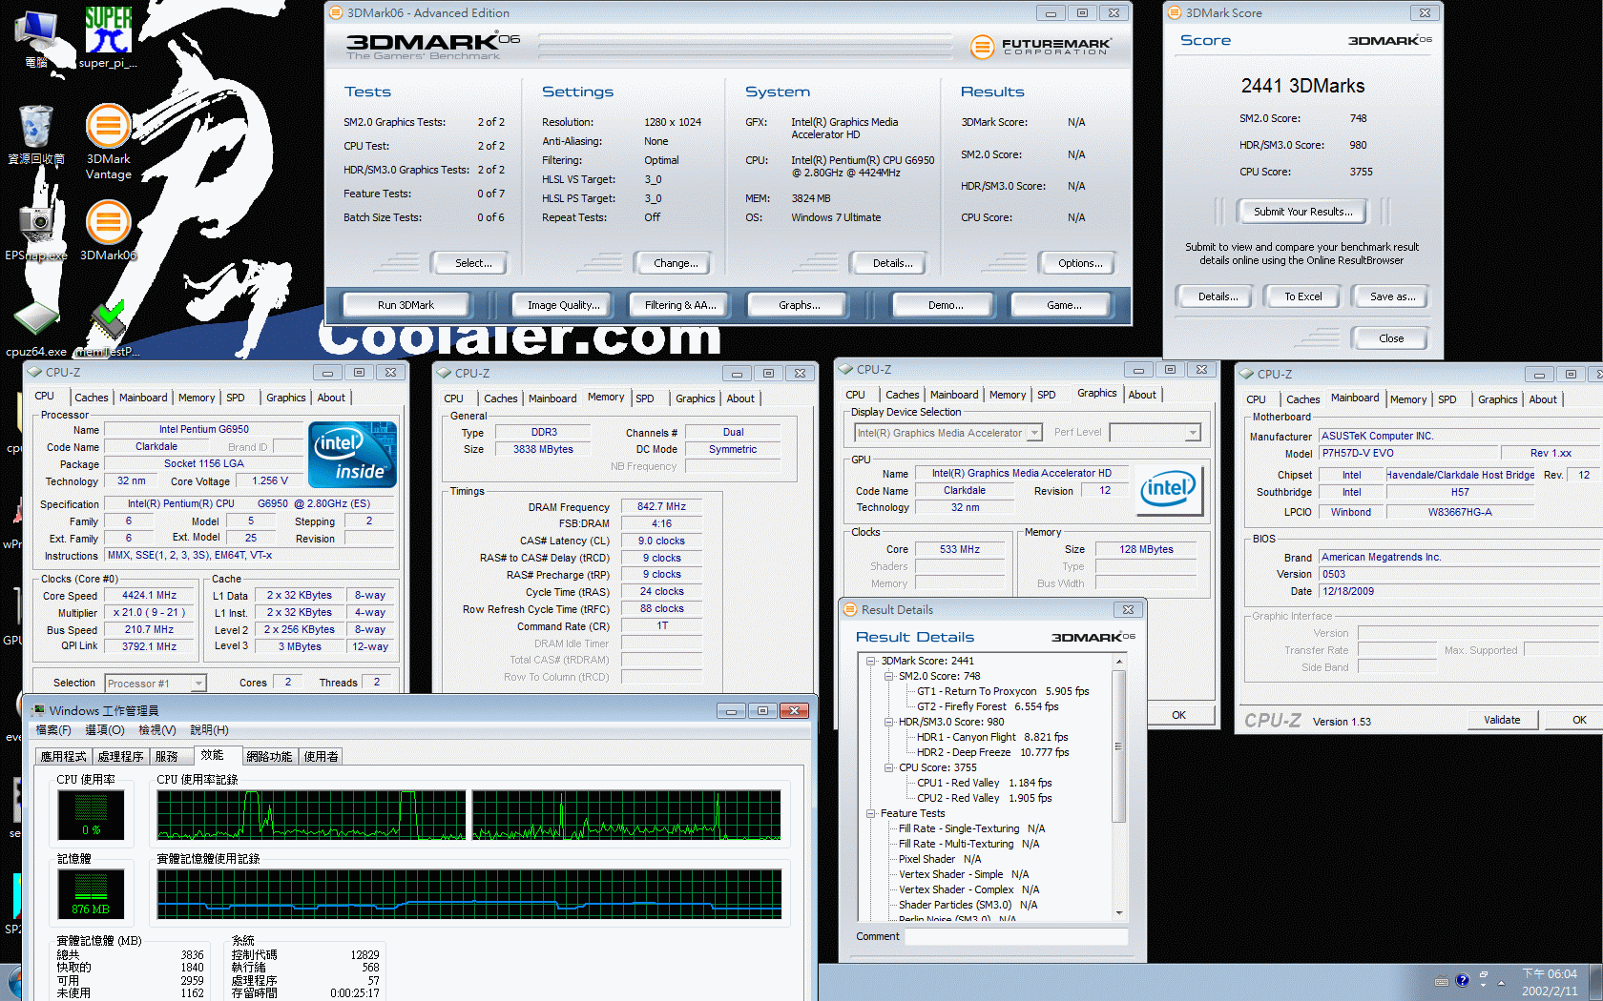
Task: Click the Comment input field
Action: pos(1016,936)
